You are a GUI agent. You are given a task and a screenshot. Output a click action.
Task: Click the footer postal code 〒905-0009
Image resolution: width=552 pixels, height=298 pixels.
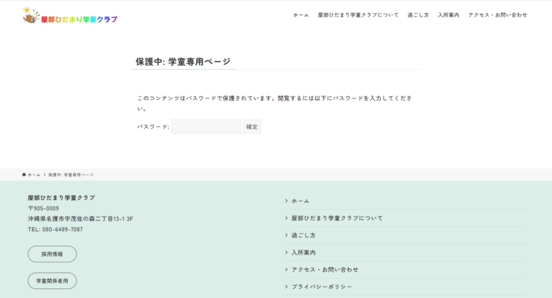tap(43, 208)
